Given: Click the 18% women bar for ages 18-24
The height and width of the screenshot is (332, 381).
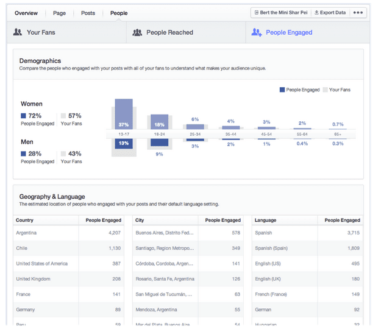Looking at the screenshot, I should pos(159,121).
